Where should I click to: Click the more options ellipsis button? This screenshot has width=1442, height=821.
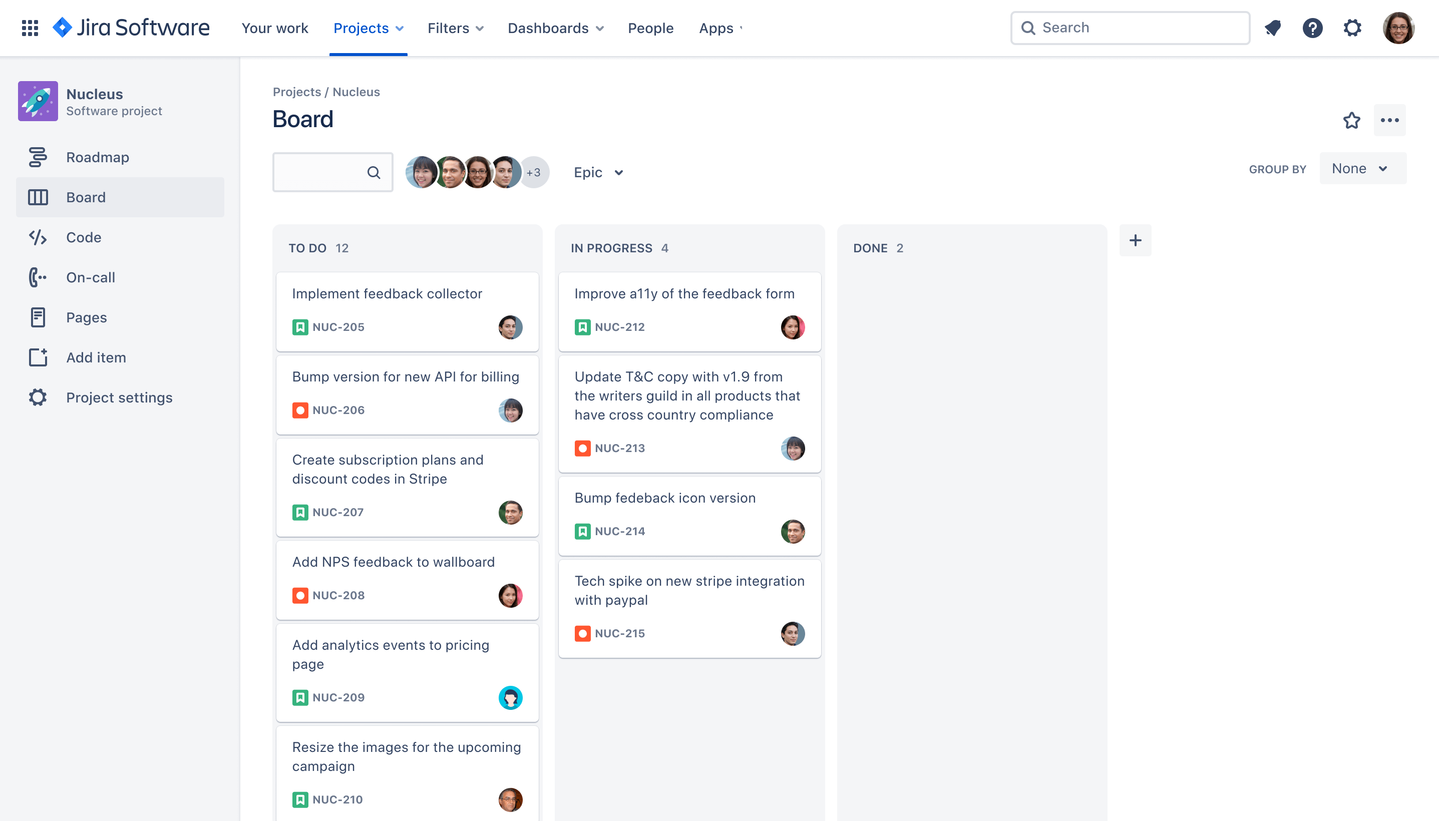coord(1389,120)
